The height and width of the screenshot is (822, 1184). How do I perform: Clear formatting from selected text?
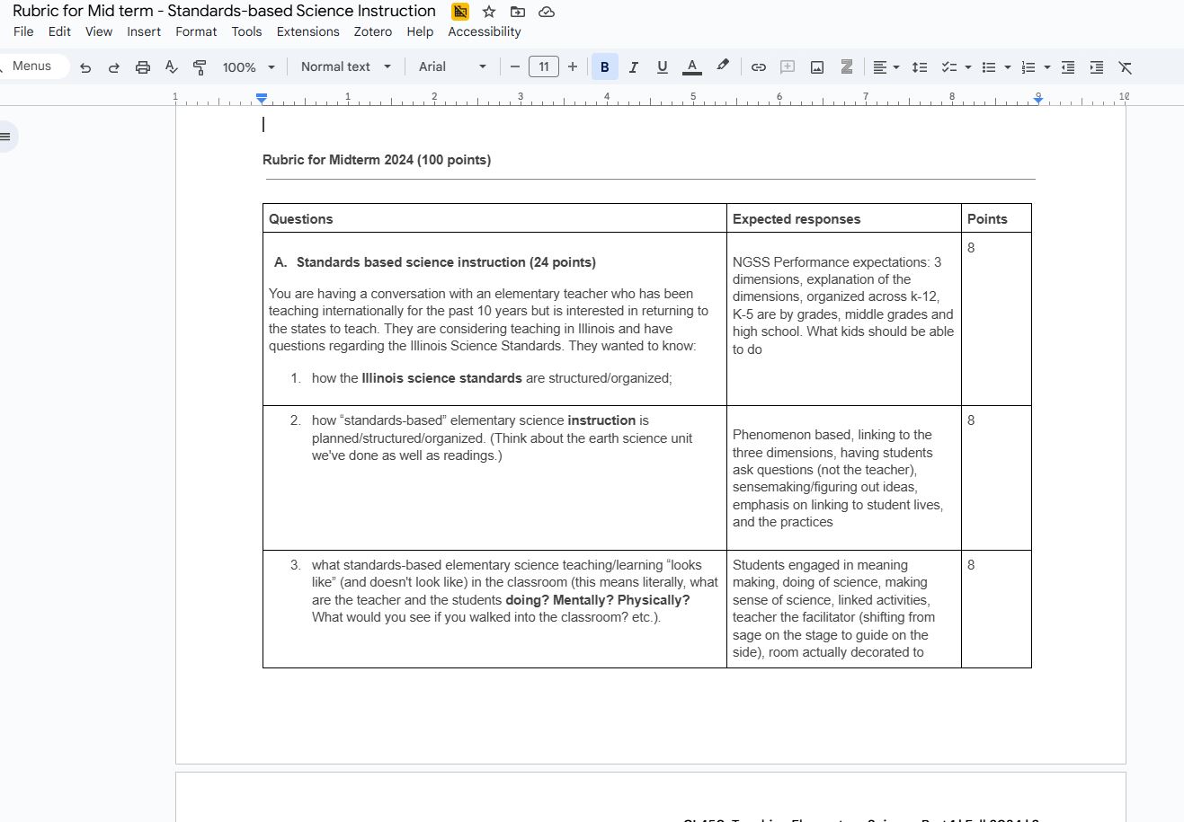(1125, 66)
